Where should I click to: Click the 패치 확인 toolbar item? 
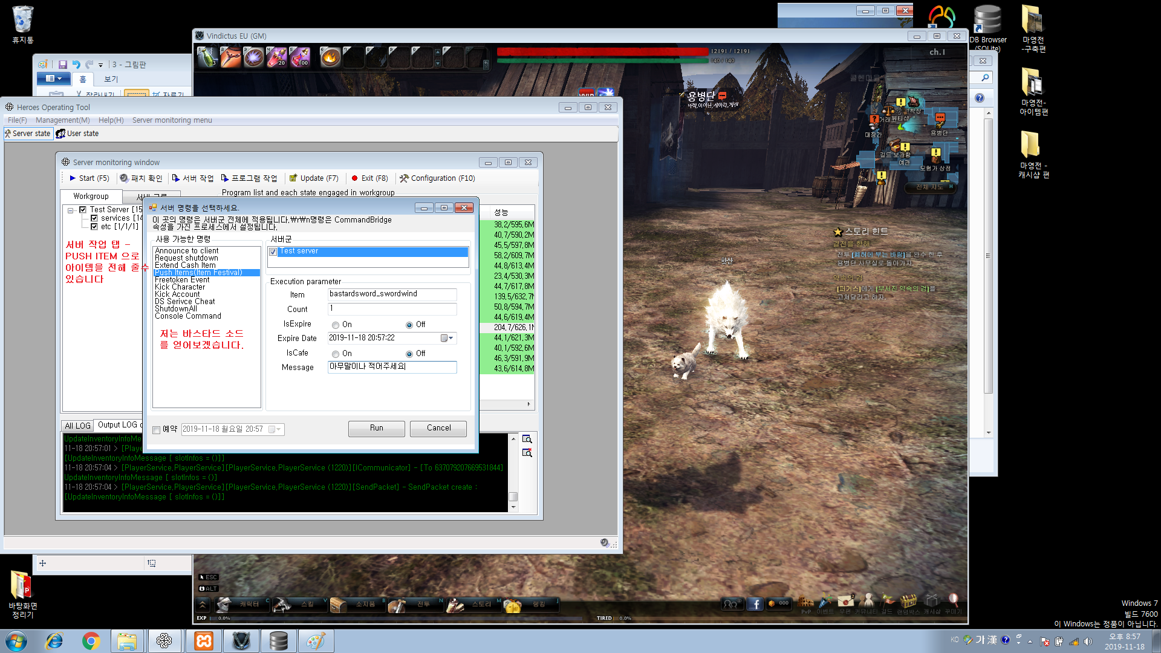click(x=141, y=178)
